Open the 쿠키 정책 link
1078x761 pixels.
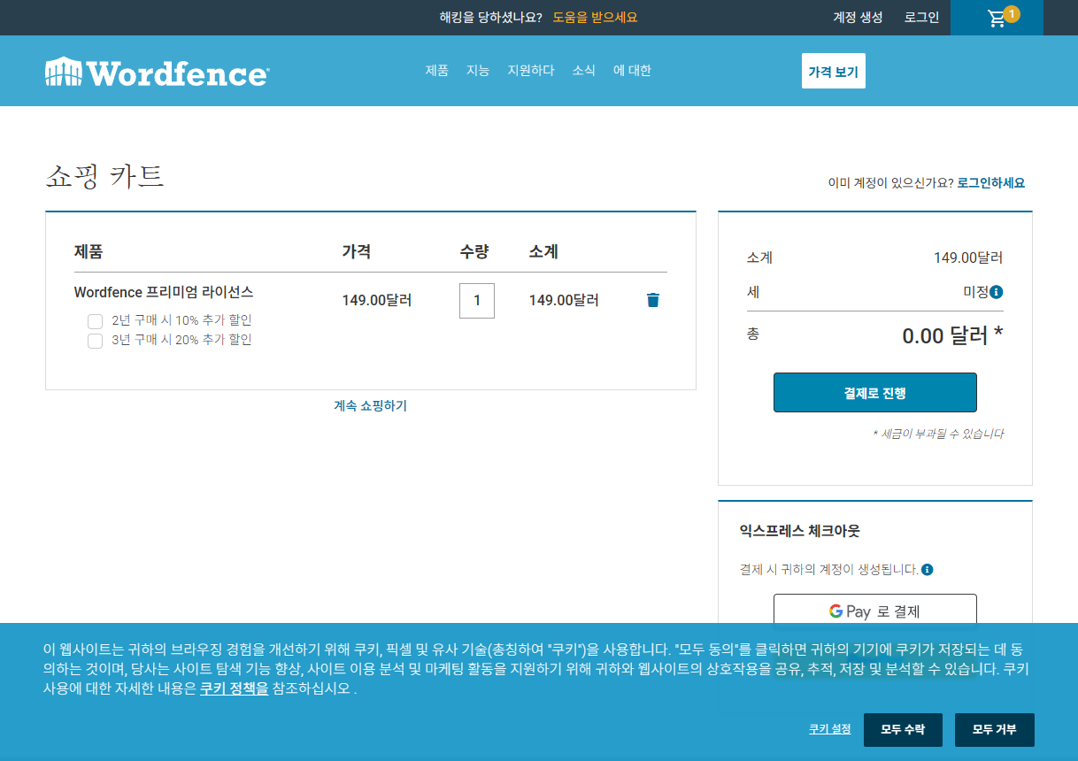pyautogui.click(x=234, y=688)
